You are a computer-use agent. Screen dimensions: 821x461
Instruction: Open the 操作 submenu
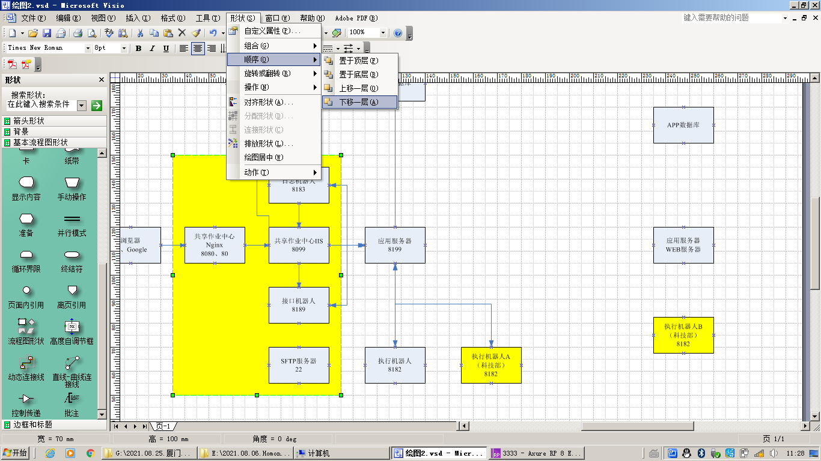[x=273, y=87]
